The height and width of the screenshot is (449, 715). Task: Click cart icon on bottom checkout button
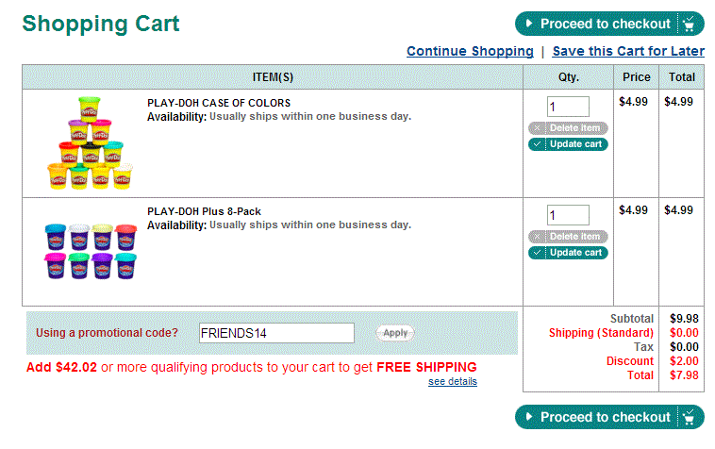pos(691,417)
